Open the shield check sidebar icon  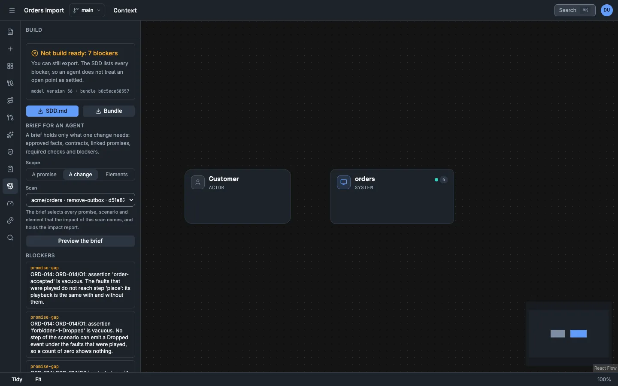10,152
